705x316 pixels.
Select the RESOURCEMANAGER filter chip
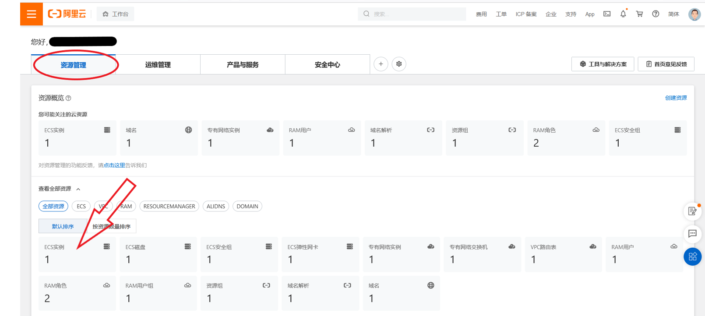(169, 206)
